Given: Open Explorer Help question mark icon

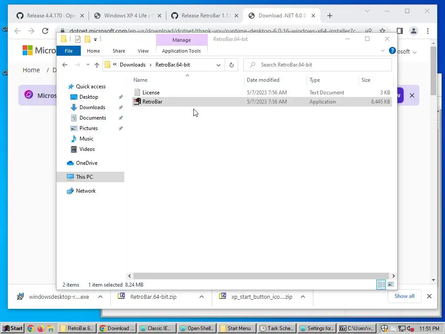Looking at the screenshot, I should [x=392, y=50].
